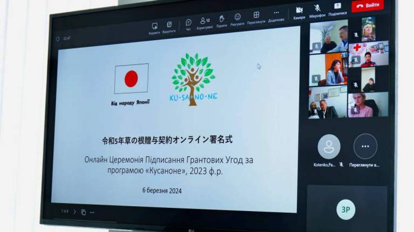The width and height of the screenshot is (414, 232).
Task: Click the meeting timer 02:47
Action: click(x=67, y=38)
